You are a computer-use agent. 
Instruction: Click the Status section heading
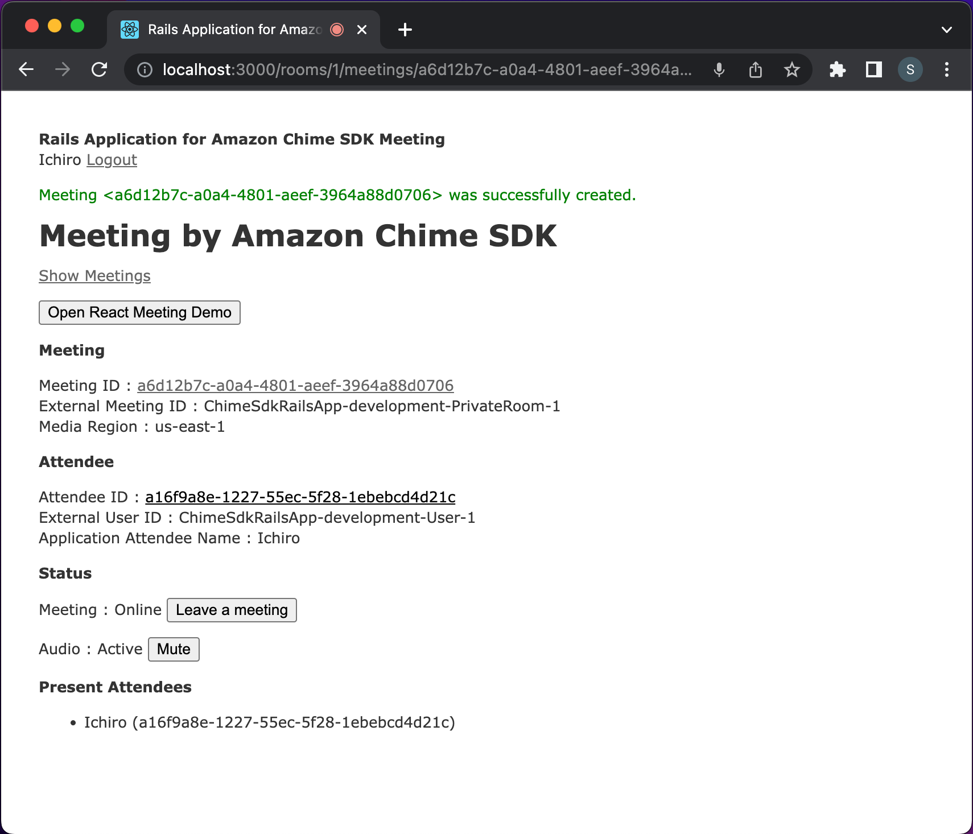pyautogui.click(x=65, y=573)
